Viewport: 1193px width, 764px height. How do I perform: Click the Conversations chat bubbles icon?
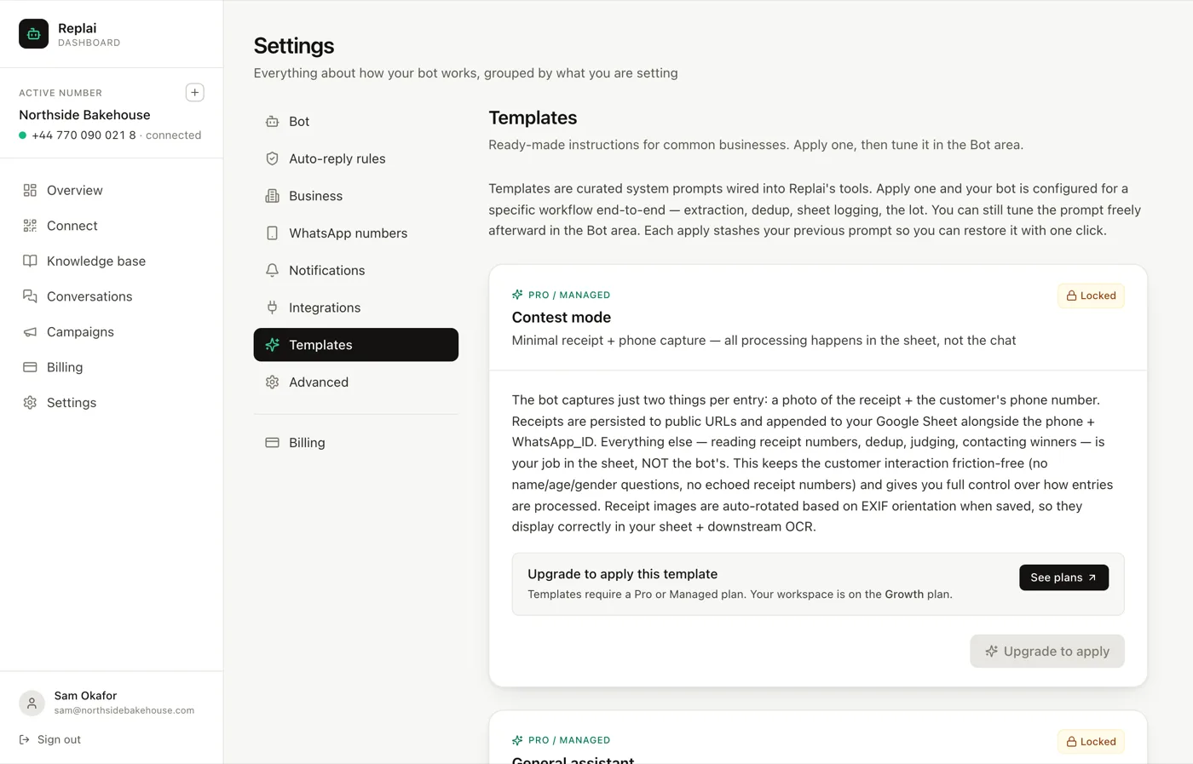click(30, 296)
